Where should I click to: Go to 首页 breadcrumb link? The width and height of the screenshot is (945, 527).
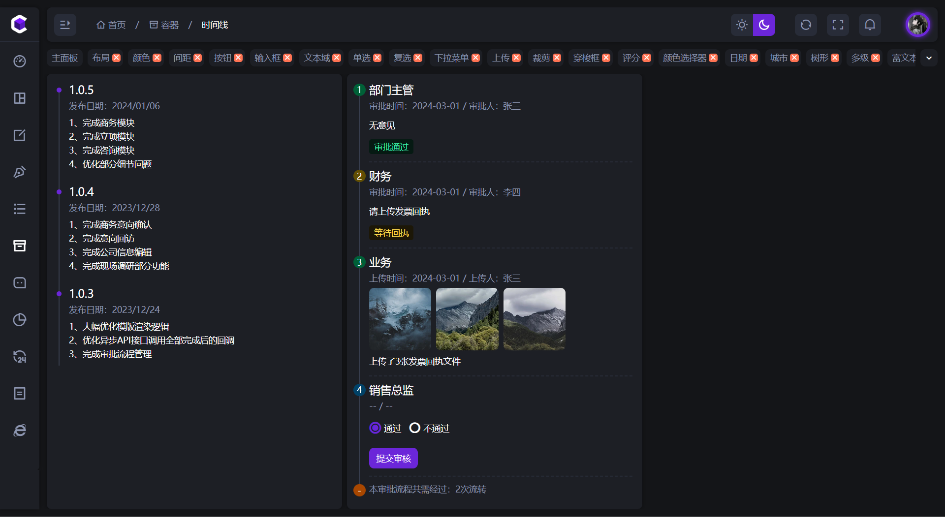coord(111,25)
